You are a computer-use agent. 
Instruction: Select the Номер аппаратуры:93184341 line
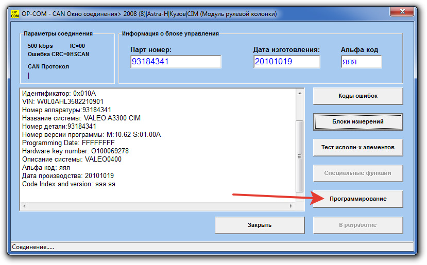pyautogui.click(x=66, y=110)
